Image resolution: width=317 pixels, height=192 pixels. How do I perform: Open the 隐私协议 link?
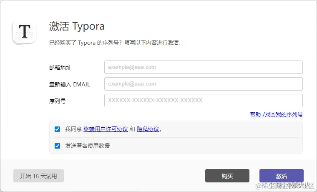coord(148,129)
